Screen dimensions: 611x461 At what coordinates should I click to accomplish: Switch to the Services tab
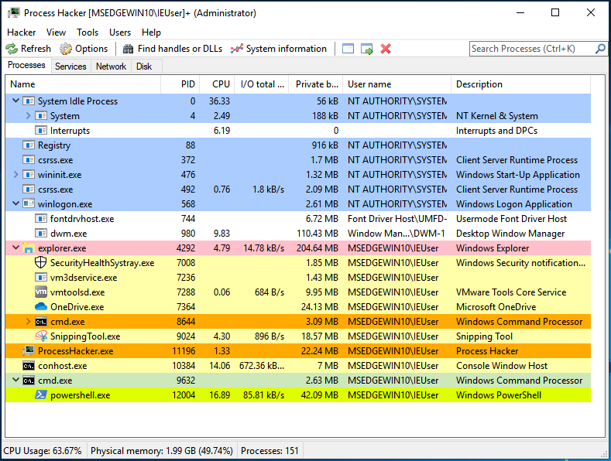[x=70, y=67]
